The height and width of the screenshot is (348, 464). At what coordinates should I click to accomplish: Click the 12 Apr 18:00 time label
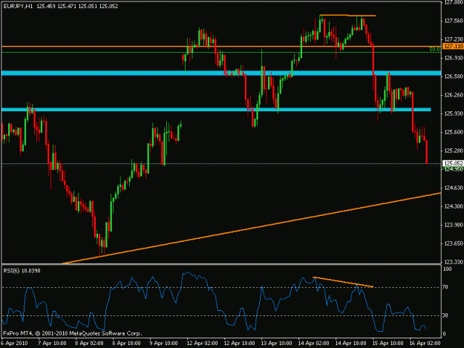click(x=239, y=344)
